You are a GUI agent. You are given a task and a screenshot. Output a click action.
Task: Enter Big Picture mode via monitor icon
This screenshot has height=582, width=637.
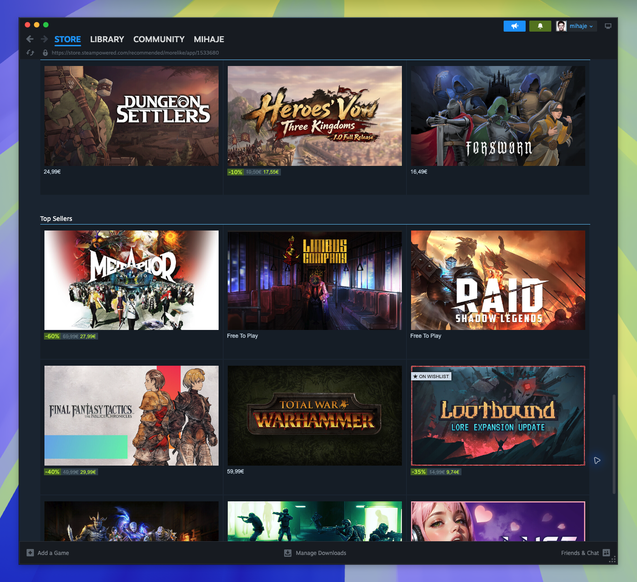608,26
